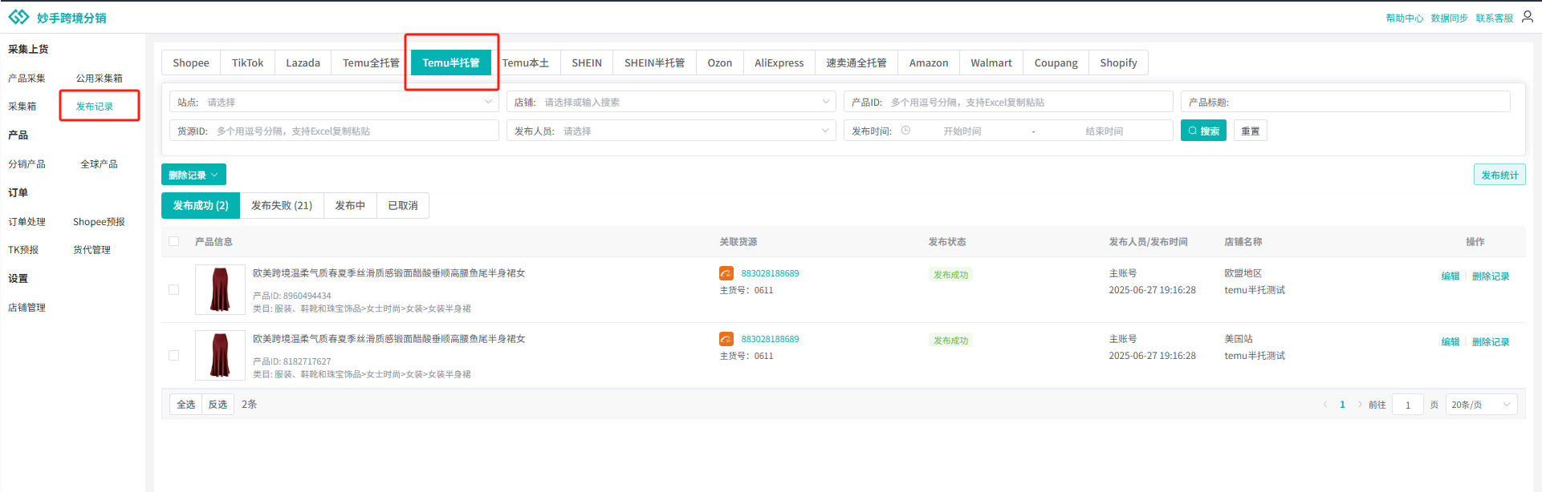1542x492 pixels.
Task: Click the orange source icon for product 8960494434
Action: pyautogui.click(x=726, y=273)
